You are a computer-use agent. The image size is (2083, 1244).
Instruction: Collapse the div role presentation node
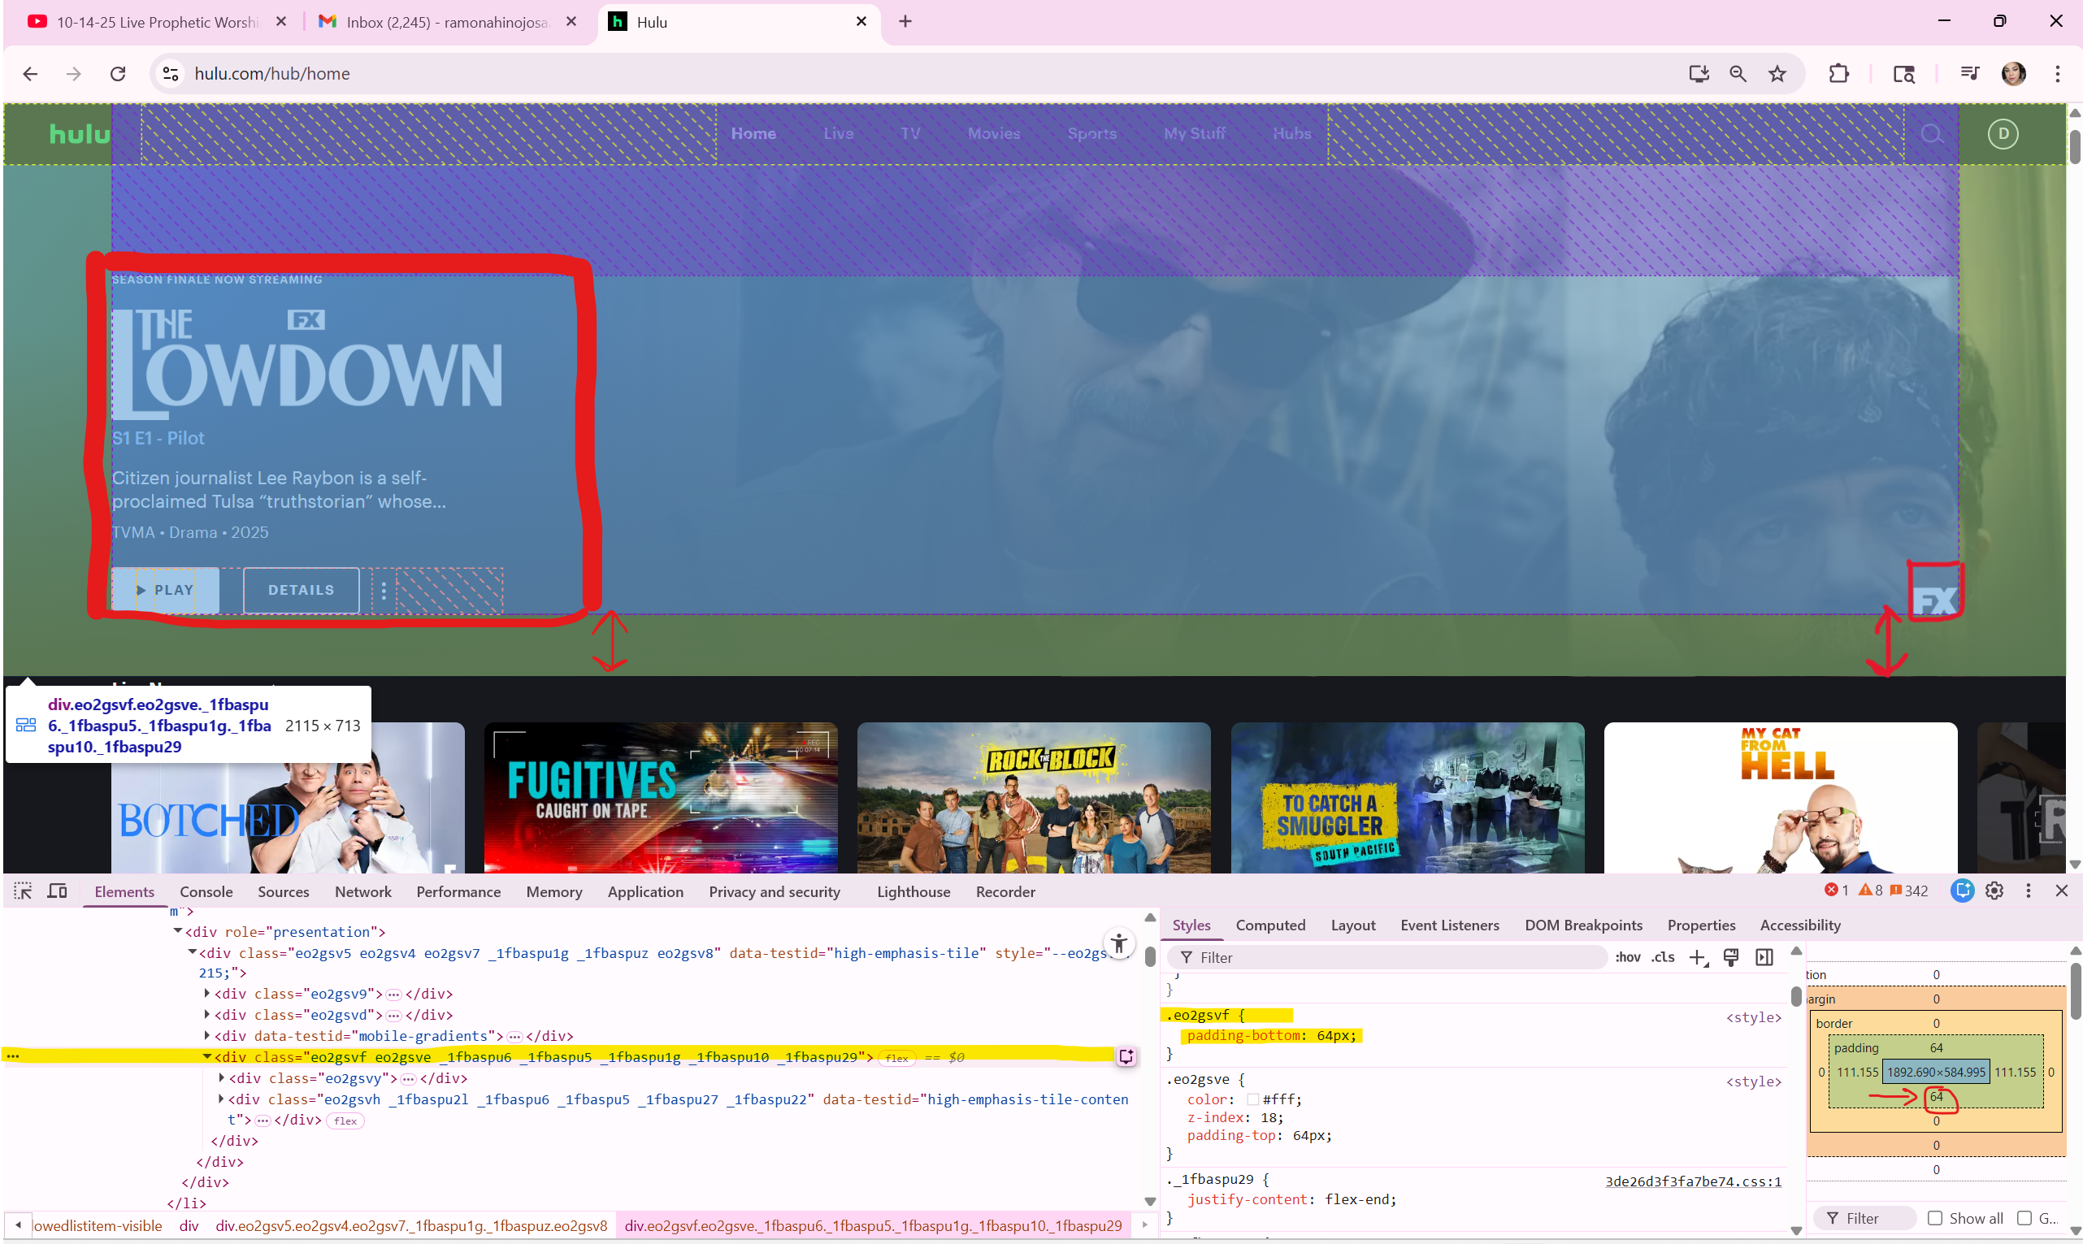[178, 931]
